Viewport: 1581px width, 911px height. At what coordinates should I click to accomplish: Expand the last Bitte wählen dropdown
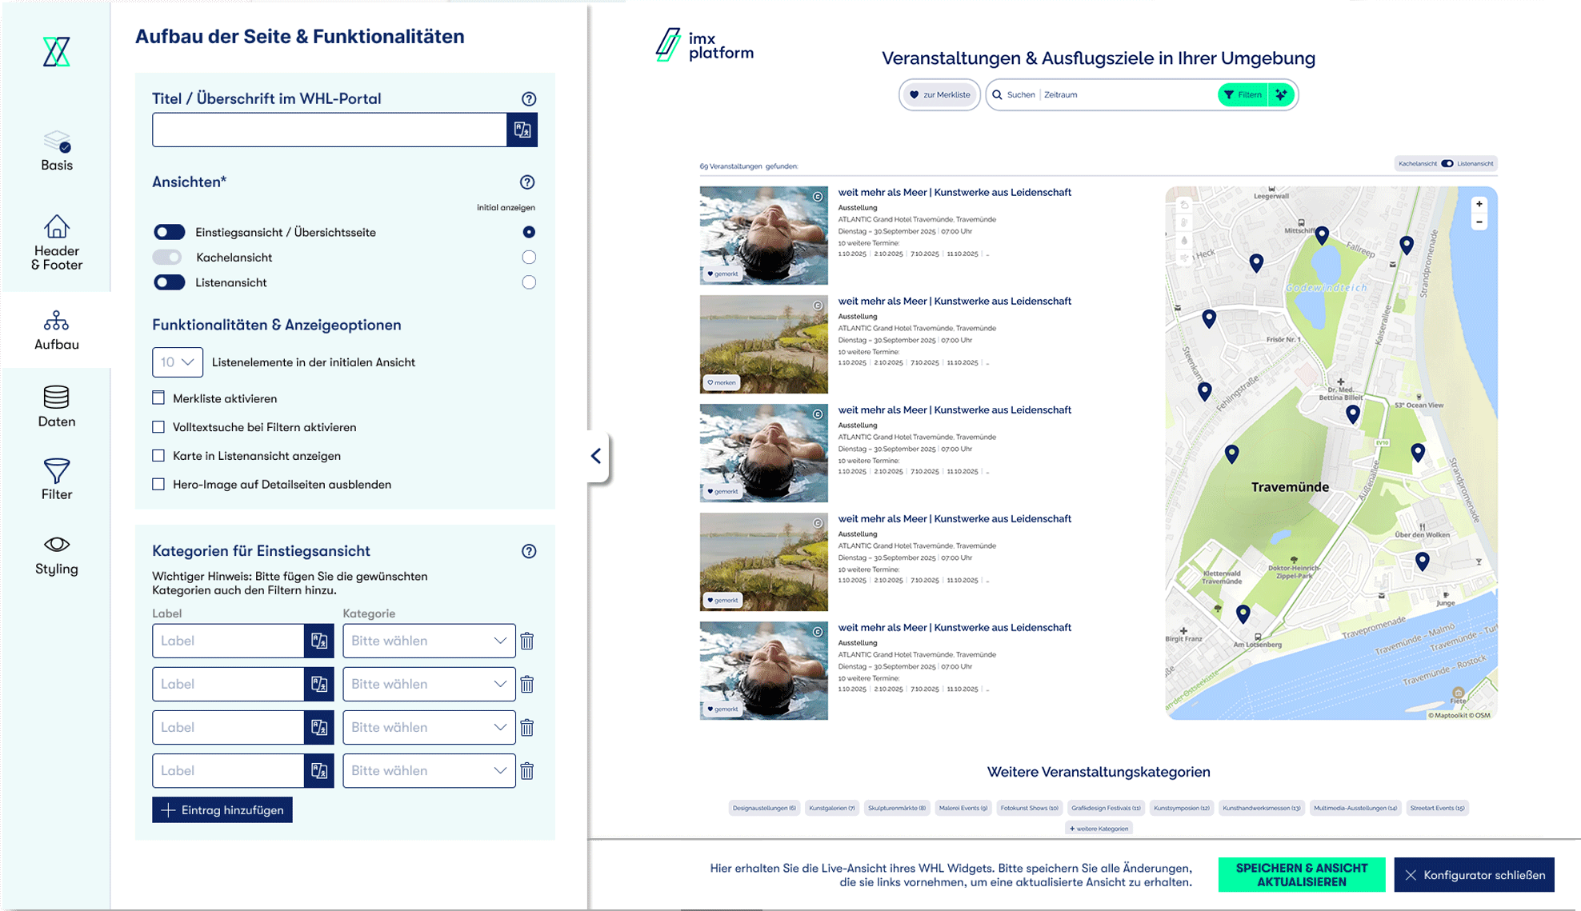(x=429, y=771)
